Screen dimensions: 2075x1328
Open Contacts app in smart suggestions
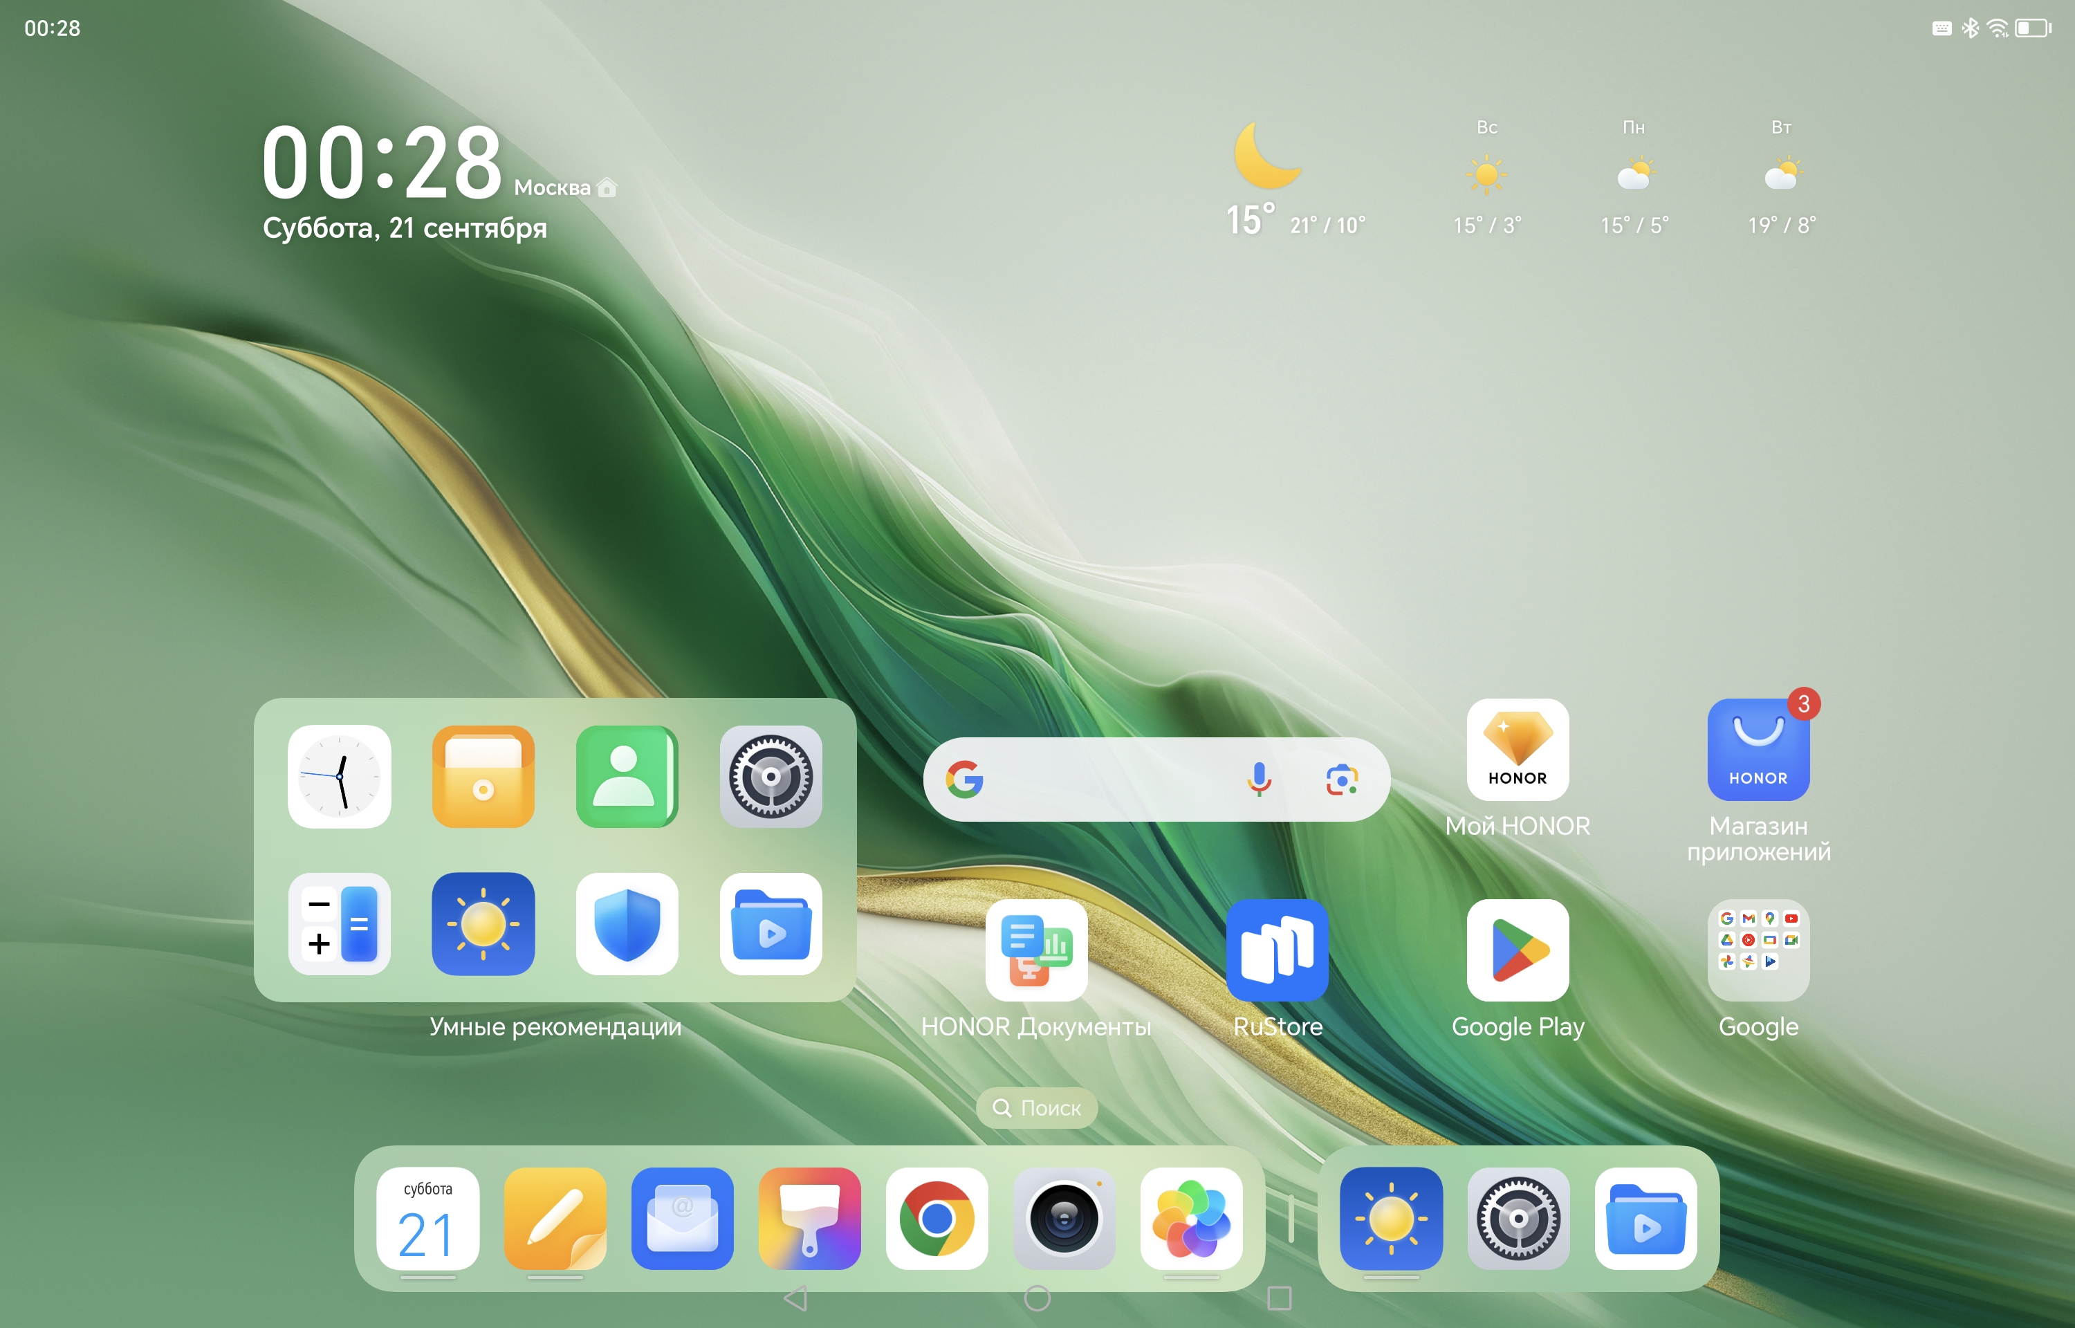pos(627,776)
